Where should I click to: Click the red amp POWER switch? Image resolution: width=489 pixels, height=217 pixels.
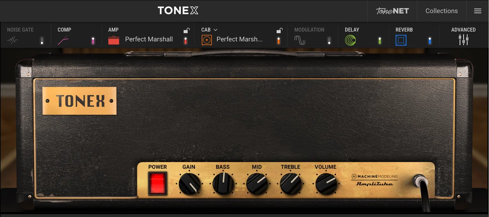157,184
